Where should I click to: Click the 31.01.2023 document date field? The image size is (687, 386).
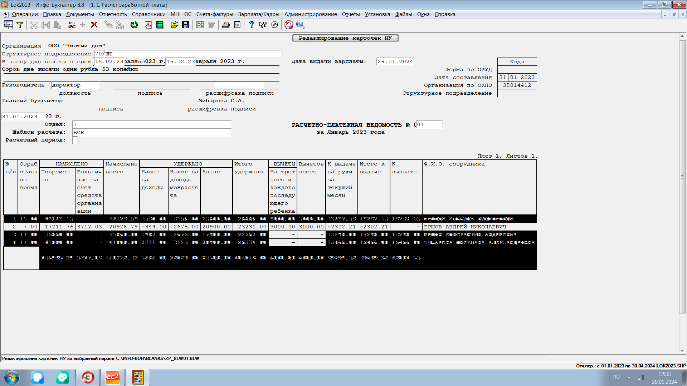[x=23, y=117]
